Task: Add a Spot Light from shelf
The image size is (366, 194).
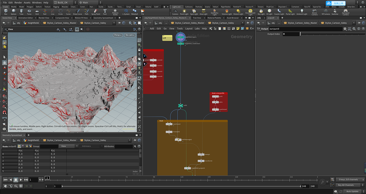Action: [x=194, y=12]
